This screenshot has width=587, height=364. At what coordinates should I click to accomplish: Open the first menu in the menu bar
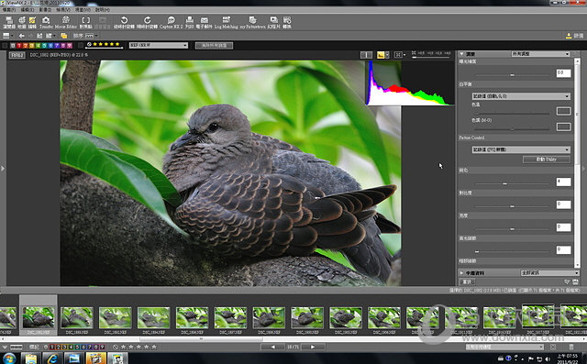[x=9, y=10]
